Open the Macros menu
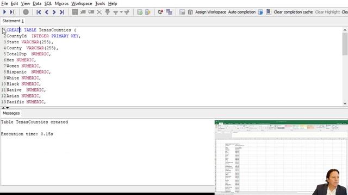This screenshot has width=348, height=195. [61, 4]
